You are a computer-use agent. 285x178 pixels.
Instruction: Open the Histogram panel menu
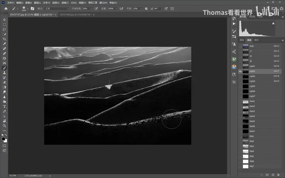click(283, 17)
